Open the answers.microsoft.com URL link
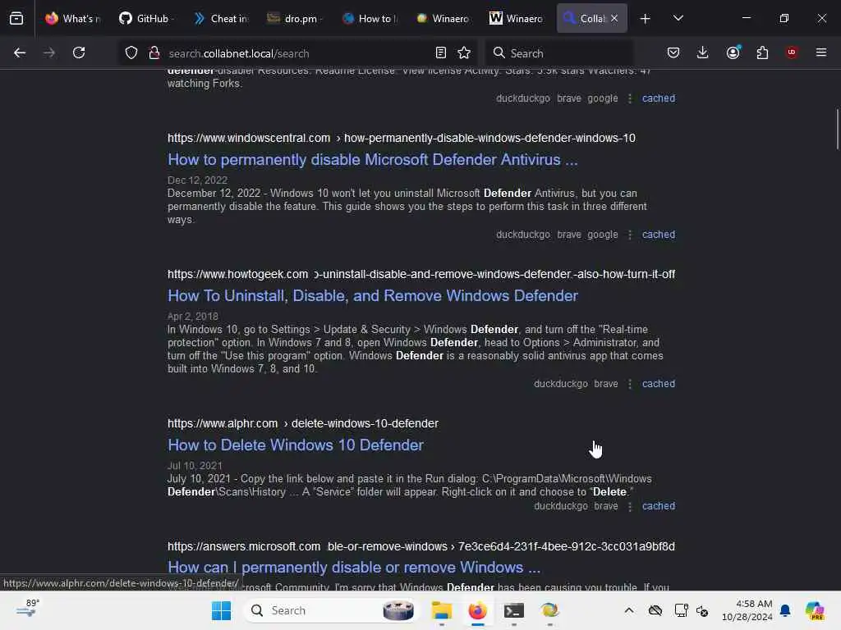841x630 pixels. pos(421,546)
